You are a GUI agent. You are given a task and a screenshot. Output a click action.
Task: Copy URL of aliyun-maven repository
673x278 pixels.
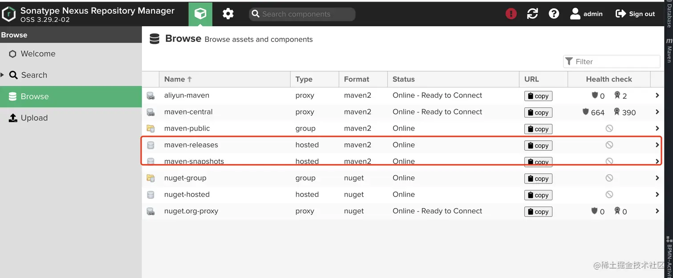tap(538, 96)
